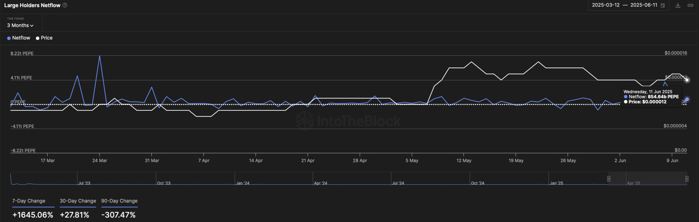This screenshot has width=699, height=222.
Task: Select the 30-Day Change tab
Action: click(x=78, y=201)
